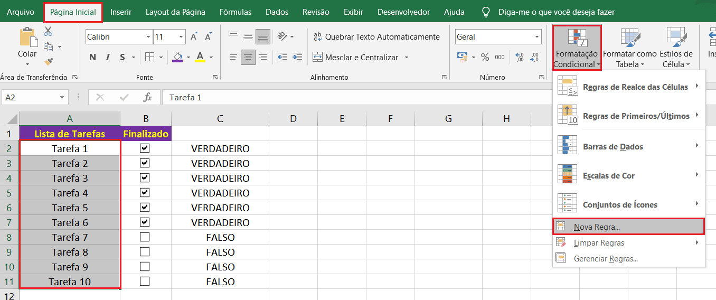The height and width of the screenshot is (300, 716).
Task: Click Quebrar Texto Automaticamente button
Action: coord(376,37)
